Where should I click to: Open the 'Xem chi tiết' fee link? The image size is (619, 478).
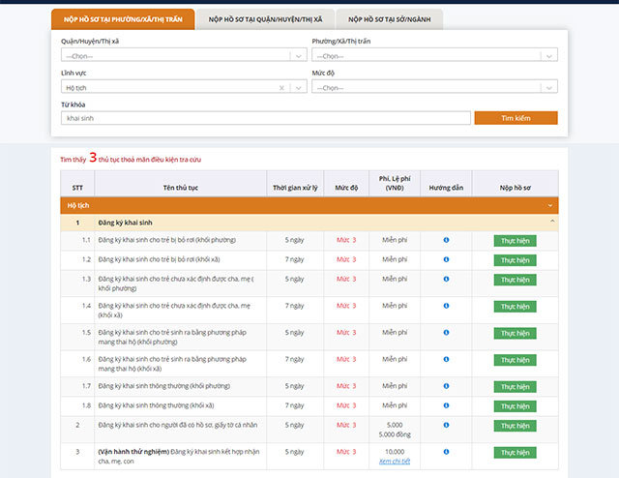tap(395, 462)
